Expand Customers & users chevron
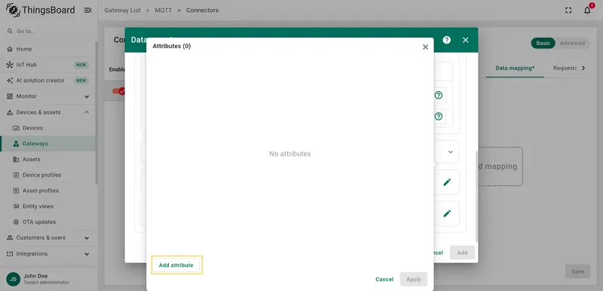Image resolution: width=603 pixels, height=291 pixels. coord(87,238)
